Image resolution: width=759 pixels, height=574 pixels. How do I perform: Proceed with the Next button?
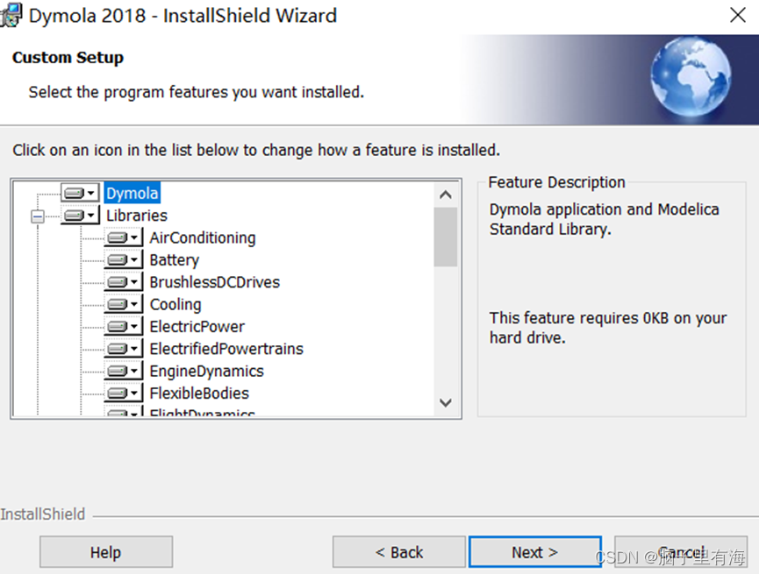[x=535, y=552]
